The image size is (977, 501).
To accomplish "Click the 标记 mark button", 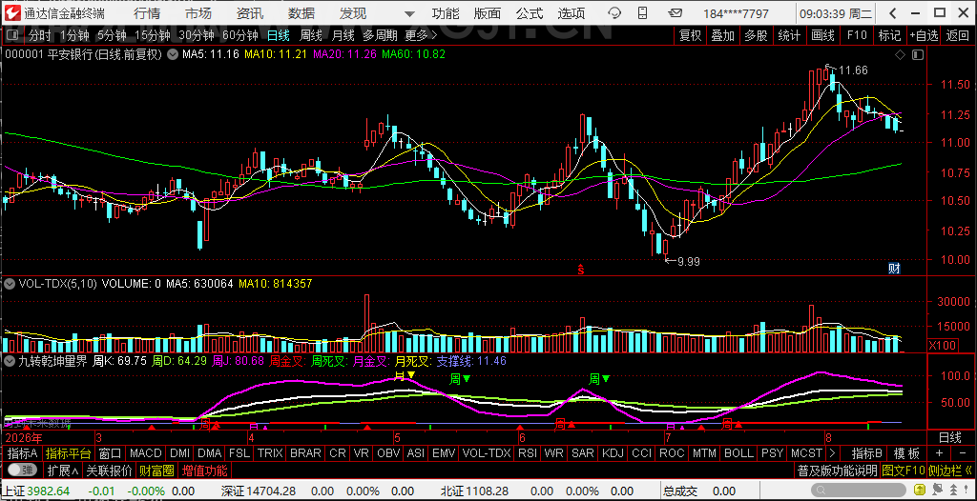I will [889, 36].
